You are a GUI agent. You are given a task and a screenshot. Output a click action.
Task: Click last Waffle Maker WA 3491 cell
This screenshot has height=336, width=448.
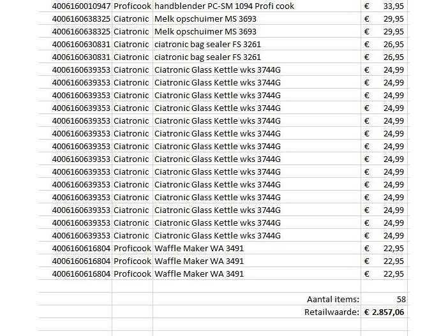pyautogui.click(x=257, y=274)
